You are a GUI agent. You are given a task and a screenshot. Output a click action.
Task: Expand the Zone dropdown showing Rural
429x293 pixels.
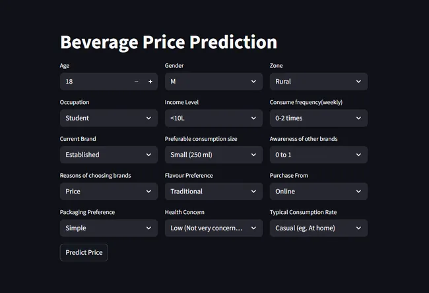[318, 82]
